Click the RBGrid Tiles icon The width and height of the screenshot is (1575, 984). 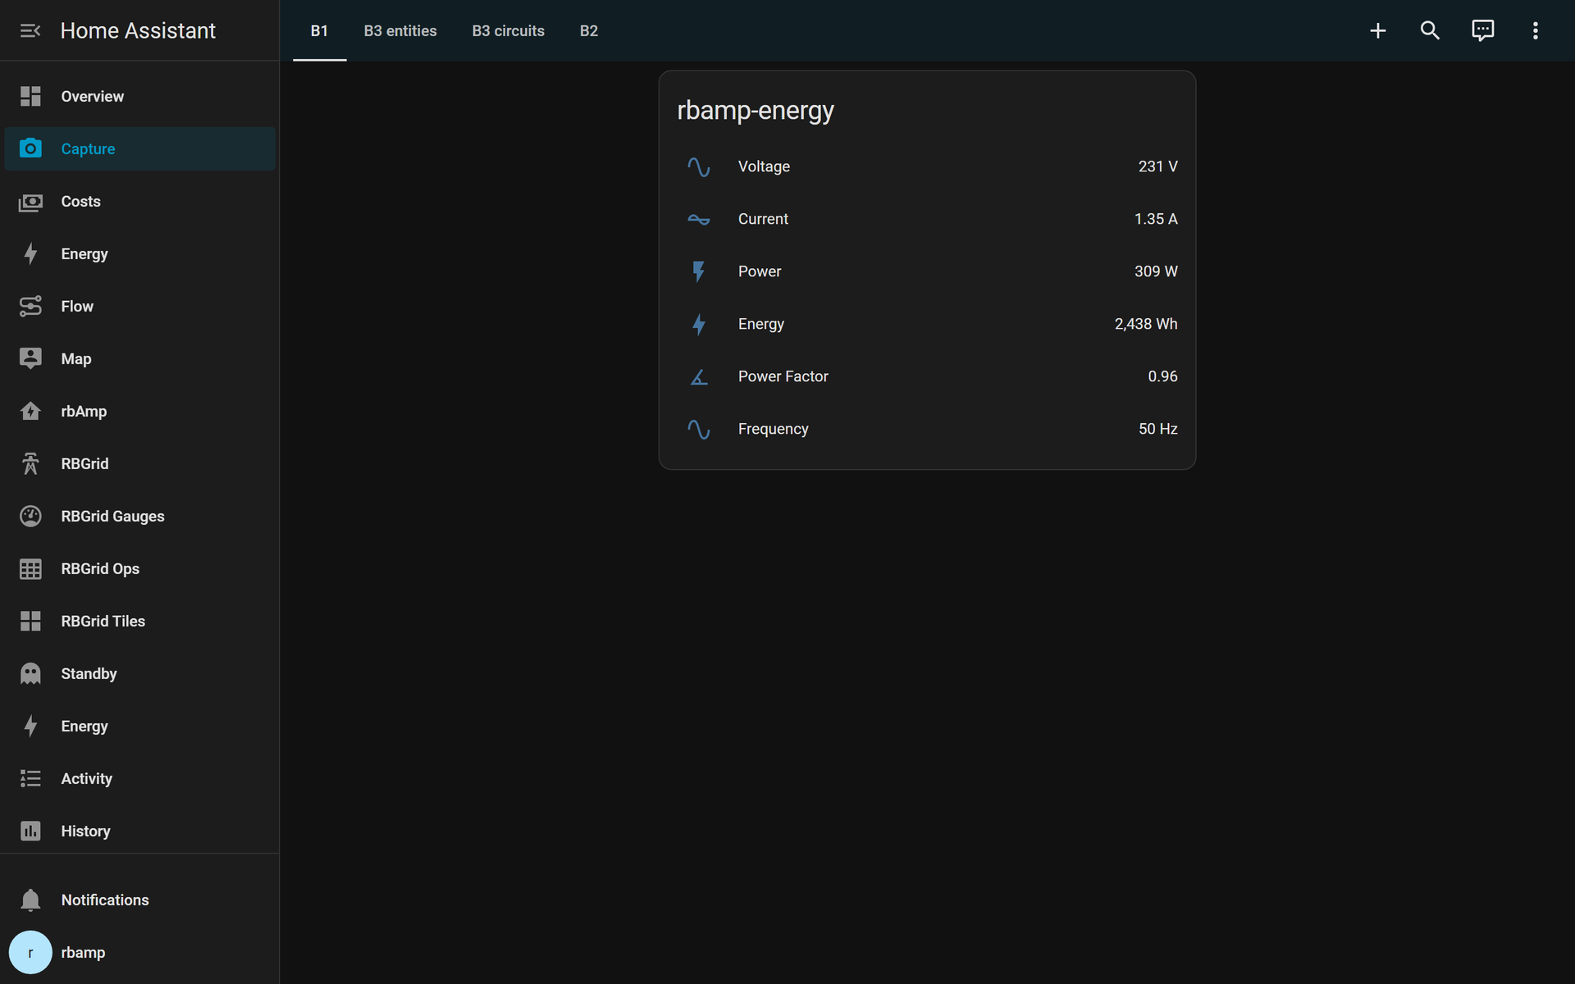pyautogui.click(x=30, y=622)
